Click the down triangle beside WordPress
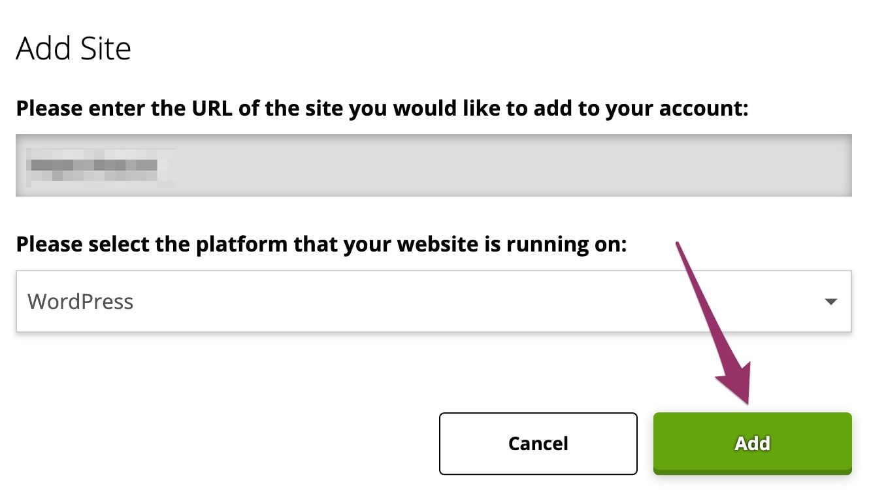Viewport: 869px width, 490px height. click(x=830, y=302)
